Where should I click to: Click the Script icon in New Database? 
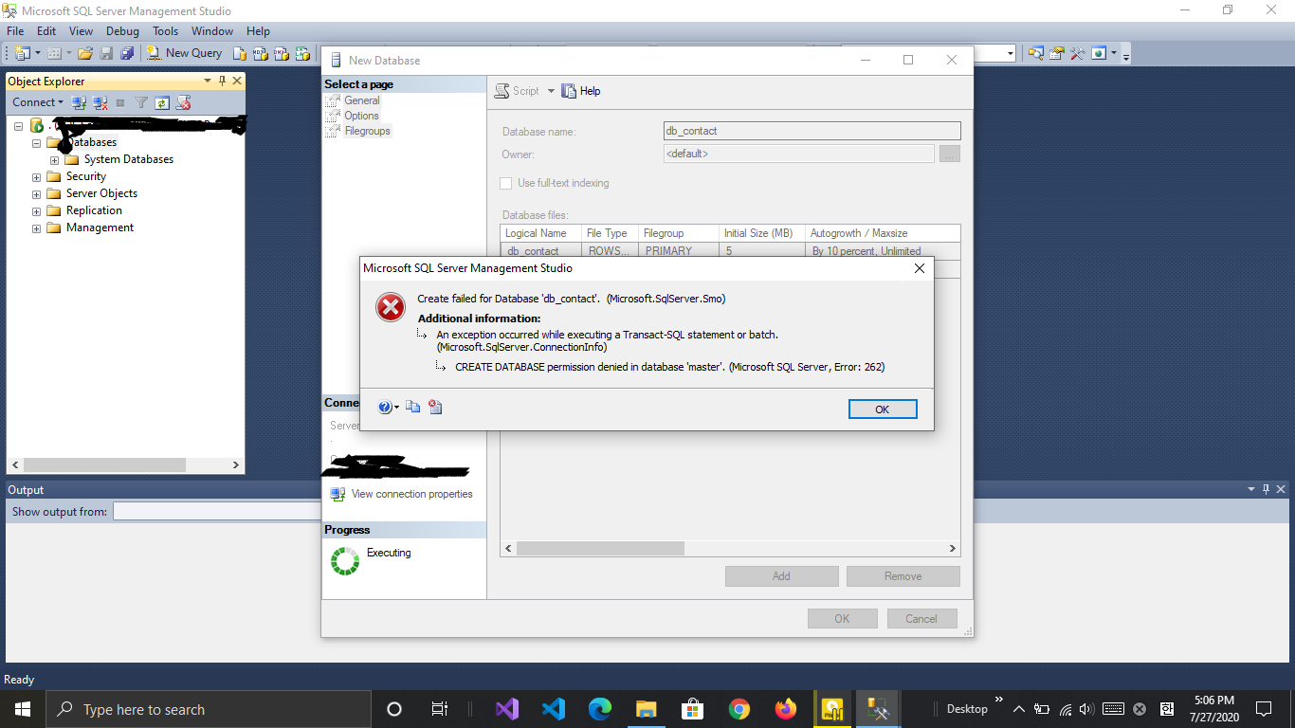pos(502,91)
